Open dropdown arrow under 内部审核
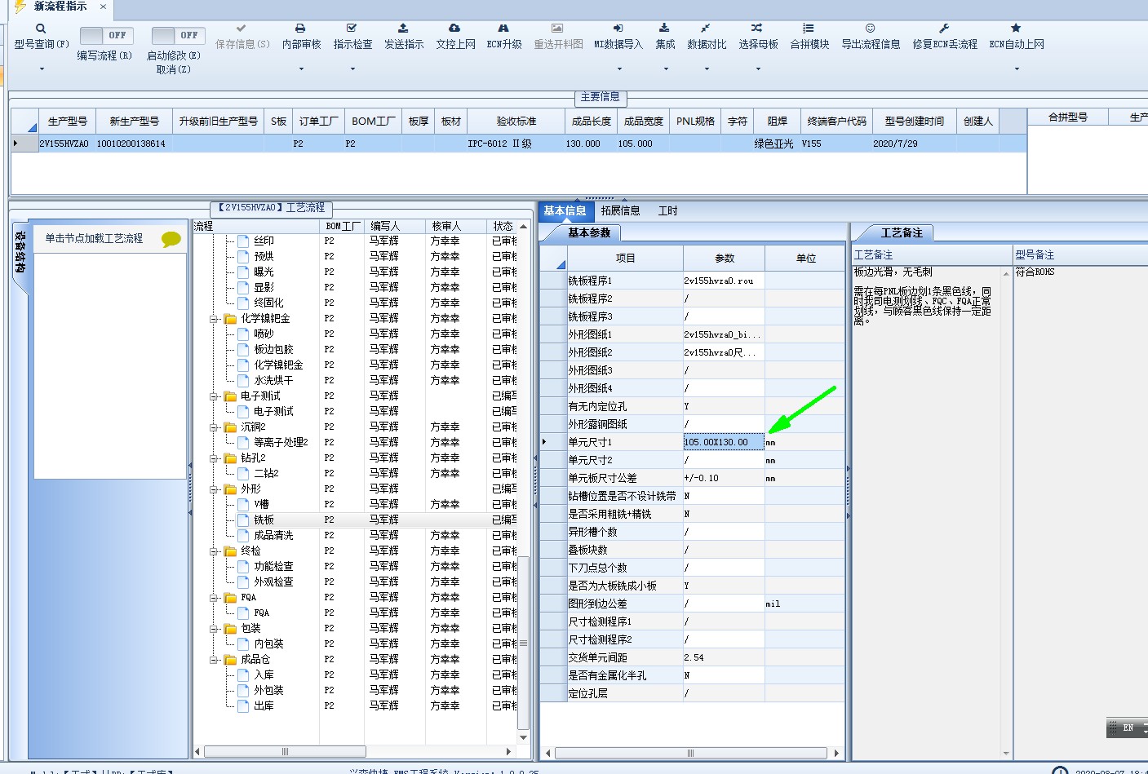The height and width of the screenshot is (774, 1148). 301,69
